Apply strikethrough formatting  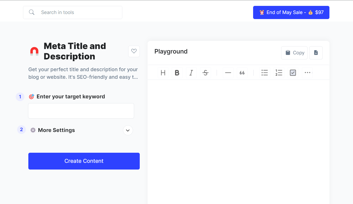tap(205, 73)
